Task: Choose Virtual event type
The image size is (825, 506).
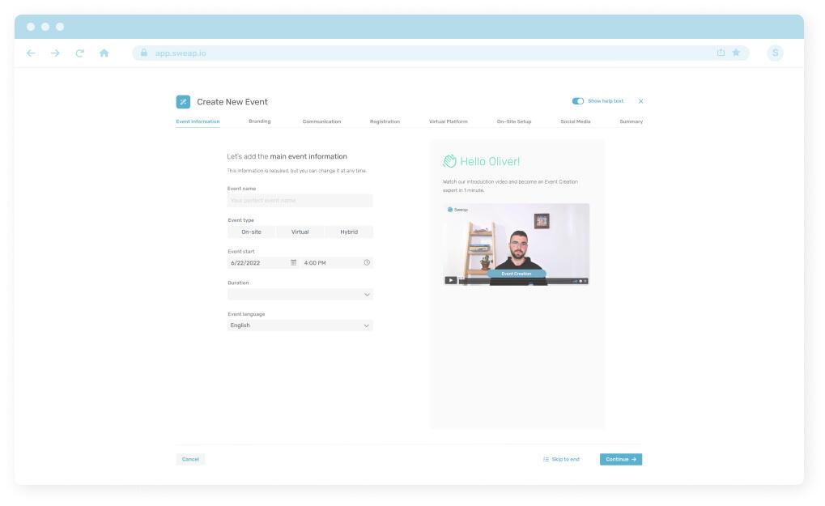Action: pyautogui.click(x=300, y=232)
